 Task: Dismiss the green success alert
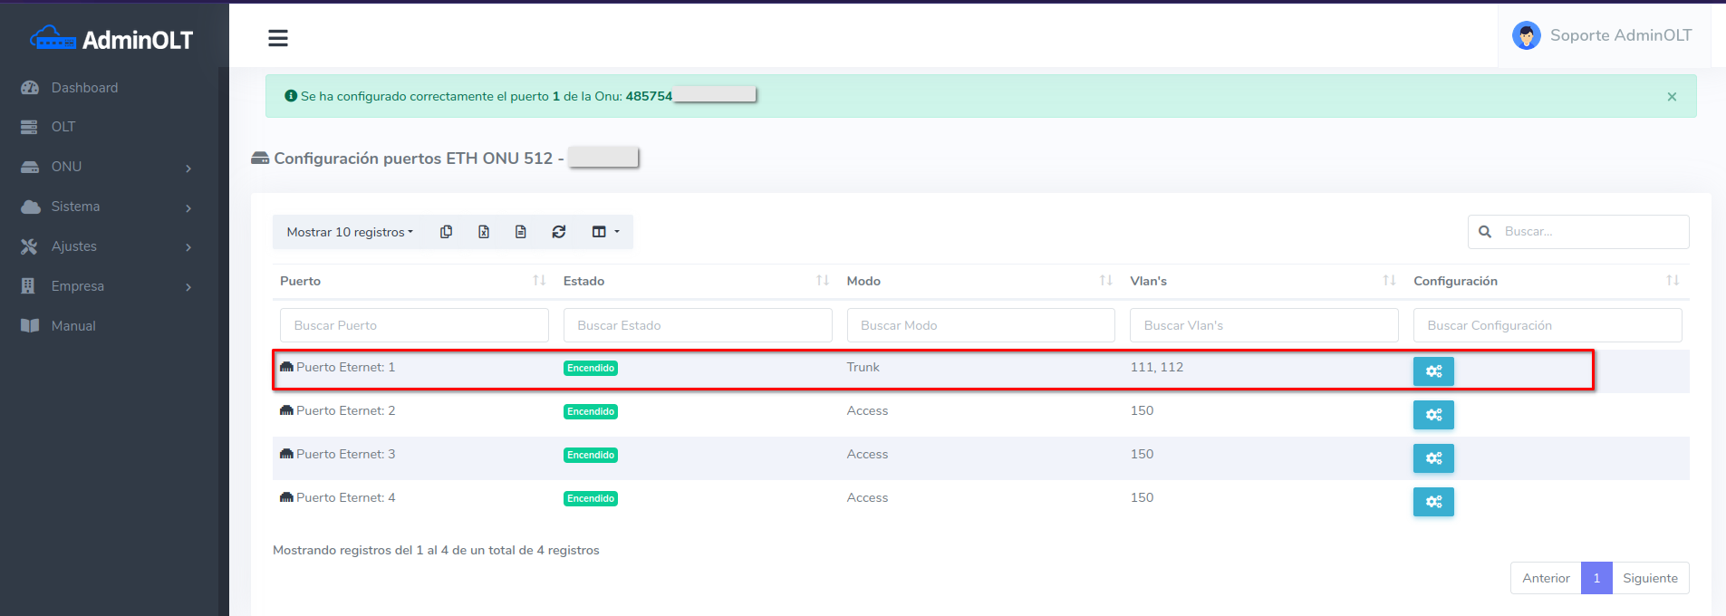pos(1672,97)
